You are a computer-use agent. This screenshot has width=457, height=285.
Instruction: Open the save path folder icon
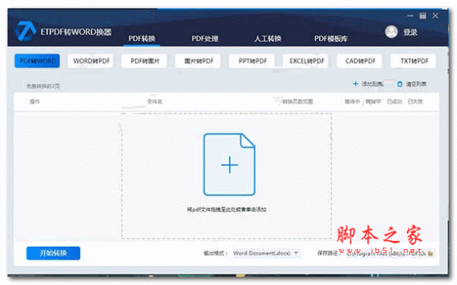pyautogui.click(x=431, y=254)
